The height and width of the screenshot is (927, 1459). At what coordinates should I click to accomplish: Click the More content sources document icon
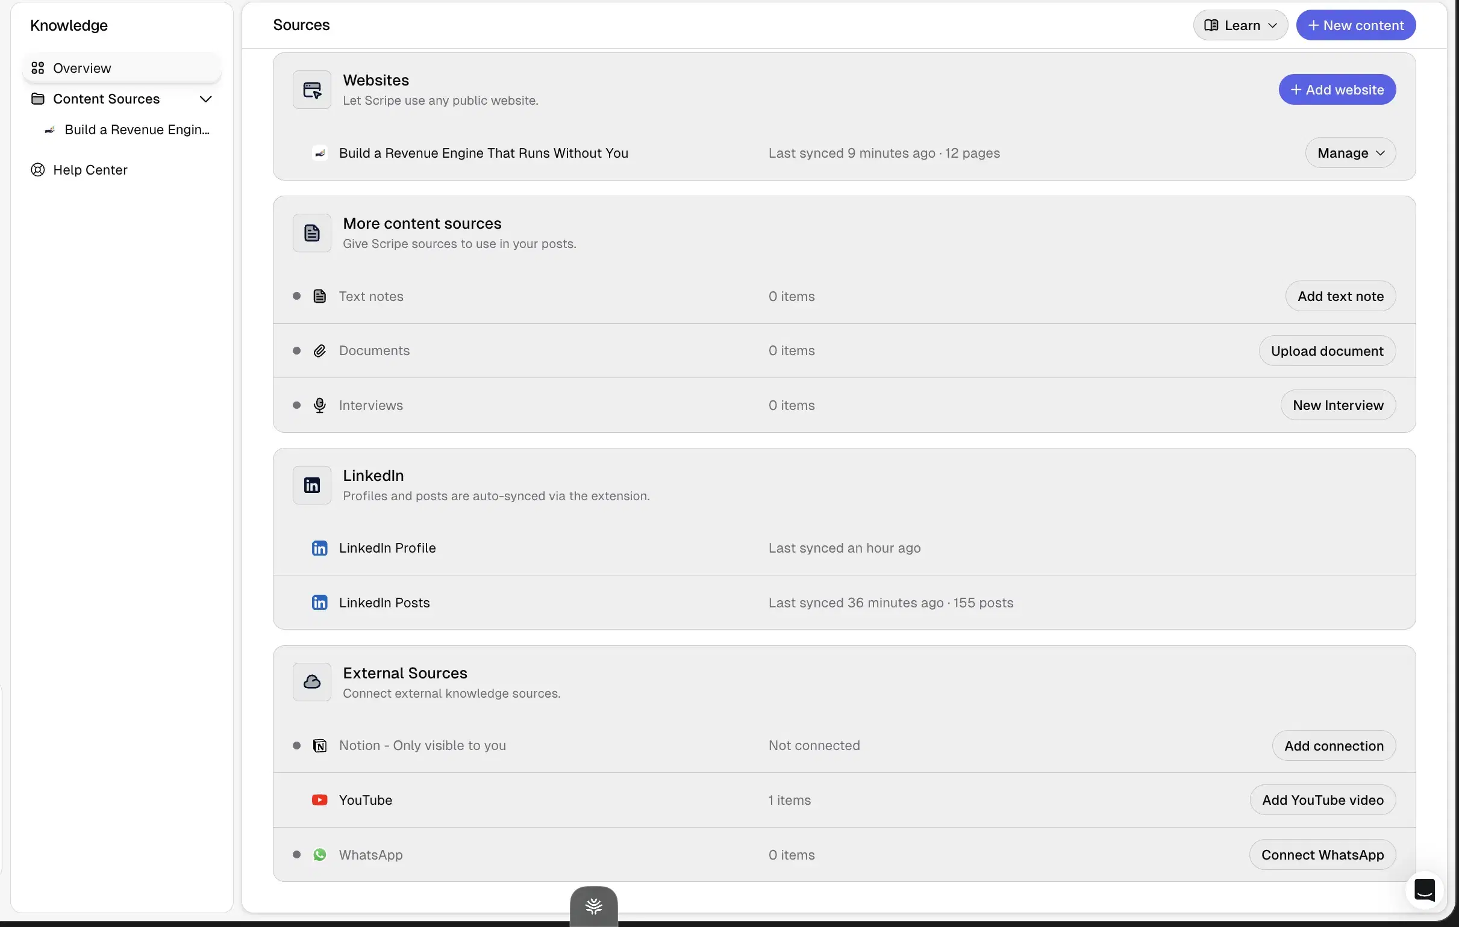(x=311, y=233)
